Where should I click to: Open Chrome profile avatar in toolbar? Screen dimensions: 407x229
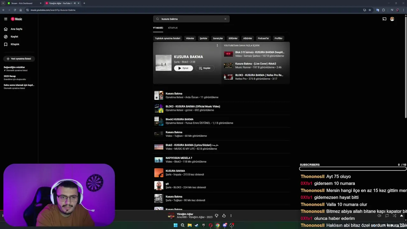pyautogui.click(x=398, y=10)
